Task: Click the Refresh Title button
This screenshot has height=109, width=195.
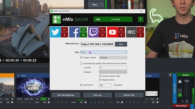Action: 129,95
